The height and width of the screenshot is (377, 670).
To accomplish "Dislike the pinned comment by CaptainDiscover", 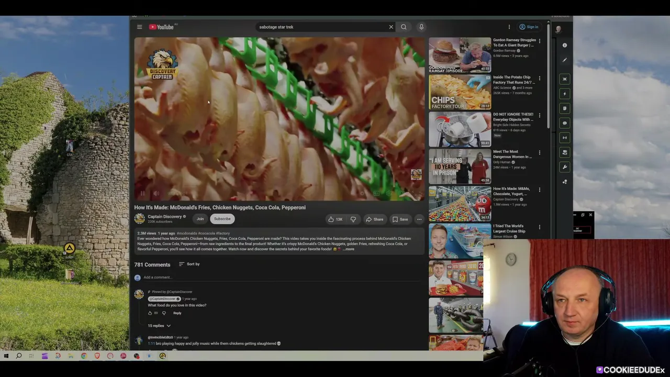I will 164,313.
